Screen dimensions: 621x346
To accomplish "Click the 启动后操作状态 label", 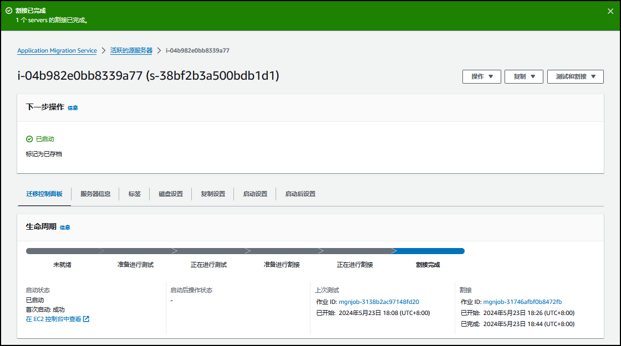I will pyautogui.click(x=191, y=291).
